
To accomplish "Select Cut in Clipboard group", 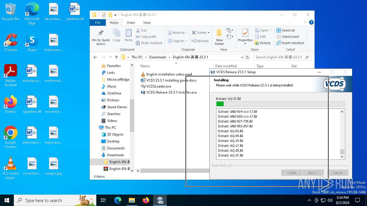I will coord(141,30).
